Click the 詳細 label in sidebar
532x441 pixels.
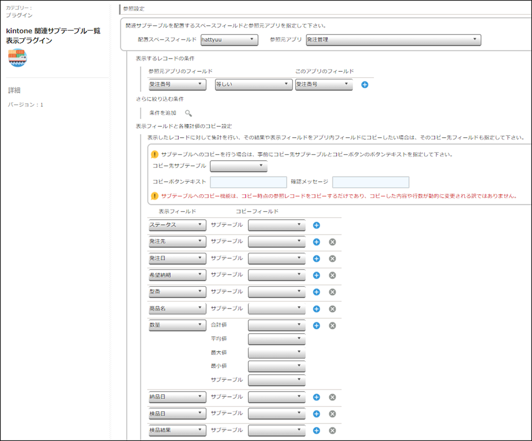(x=14, y=90)
